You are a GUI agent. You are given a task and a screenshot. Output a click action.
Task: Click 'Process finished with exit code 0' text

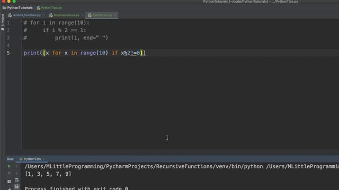[x=76, y=188]
